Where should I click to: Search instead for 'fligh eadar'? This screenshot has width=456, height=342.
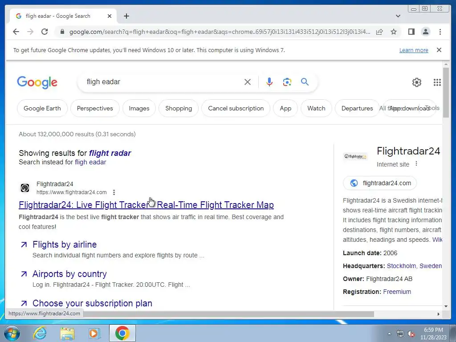(x=90, y=162)
